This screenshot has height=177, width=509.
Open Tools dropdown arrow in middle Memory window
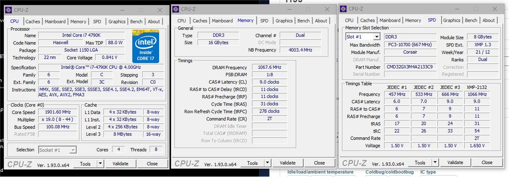(x=267, y=163)
